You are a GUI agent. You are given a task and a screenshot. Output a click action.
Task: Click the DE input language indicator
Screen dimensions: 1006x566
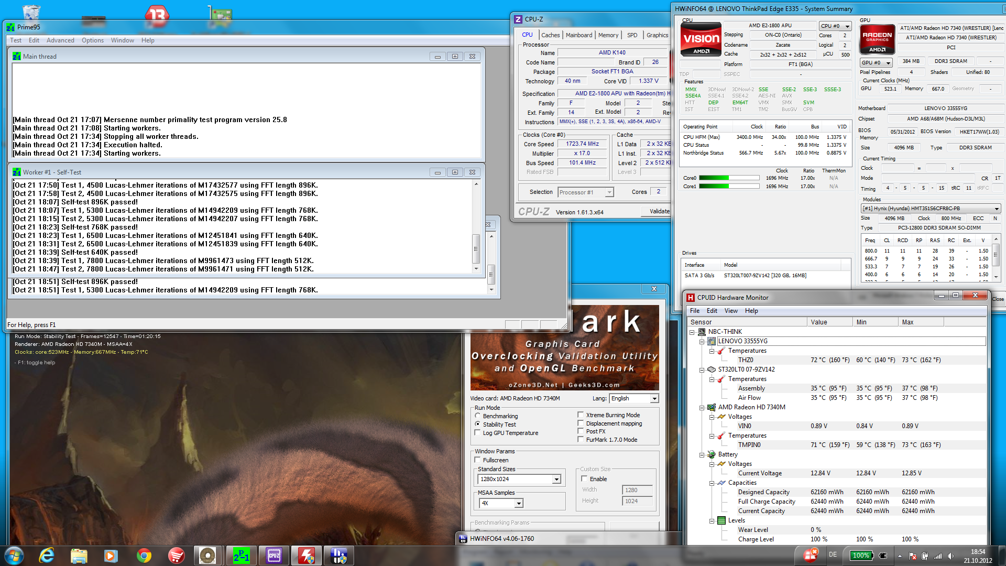tap(833, 554)
